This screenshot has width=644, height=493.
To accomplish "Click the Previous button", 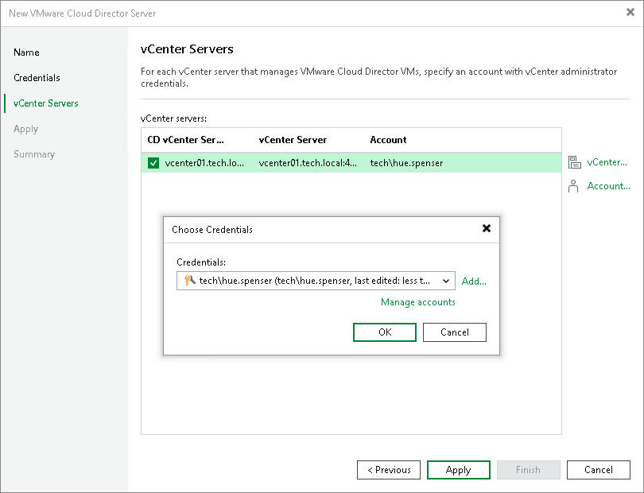I will pos(389,470).
